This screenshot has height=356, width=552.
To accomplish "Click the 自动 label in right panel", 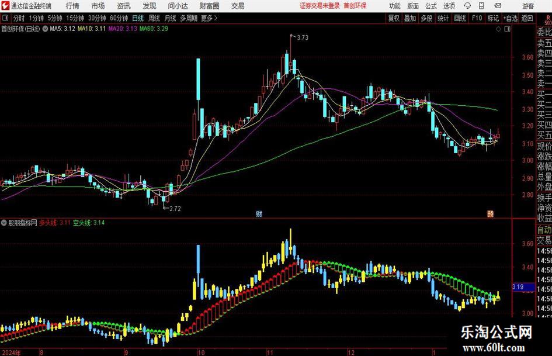I will tap(544, 230).
